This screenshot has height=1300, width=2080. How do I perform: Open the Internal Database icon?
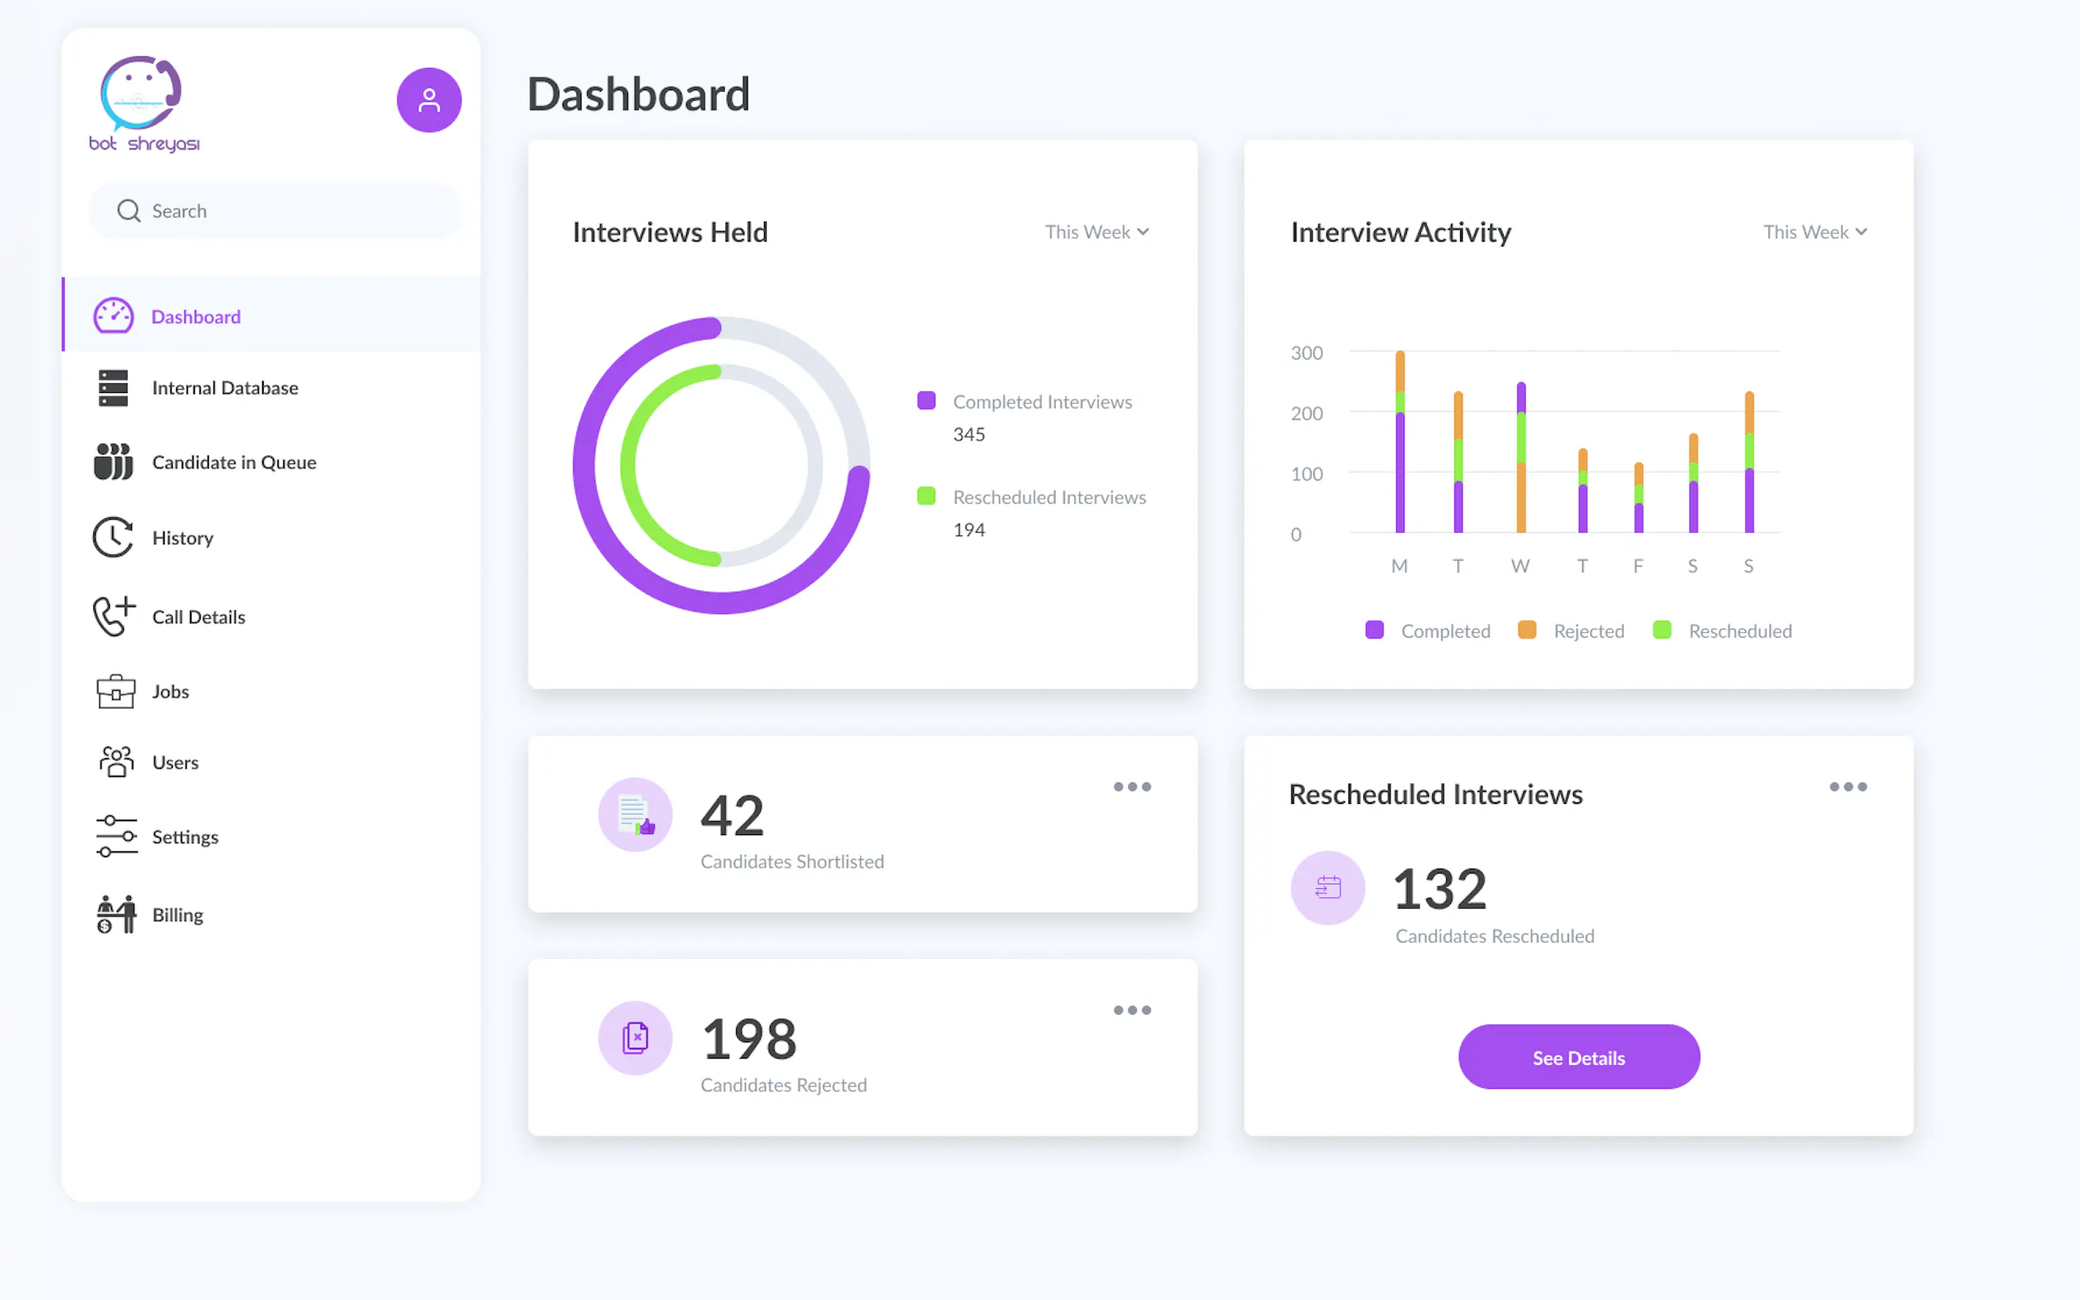pos(113,388)
